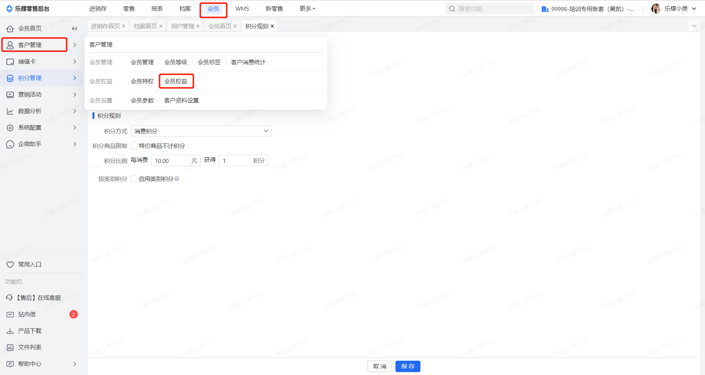The height and width of the screenshot is (375, 705).
Task: Expand the 储值卡 submenu arrow
Action: point(75,61)
